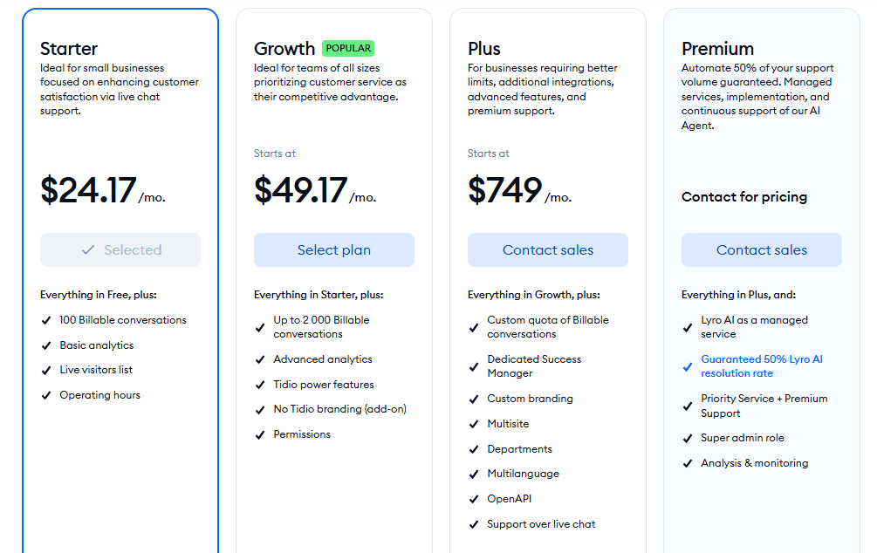Click checkmark next to Basic analytics
Viewport: 877px width, 553px height.
(x=46, y=346)
